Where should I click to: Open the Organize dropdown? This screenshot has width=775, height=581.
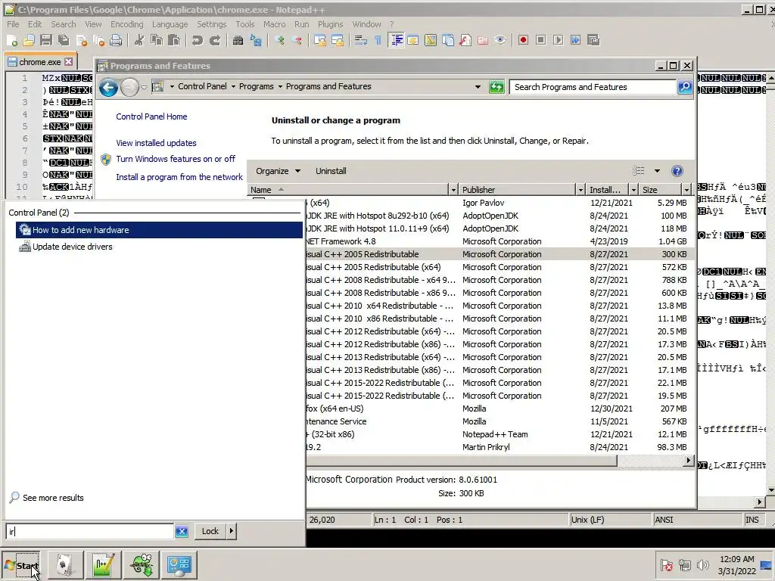[278, 171]
